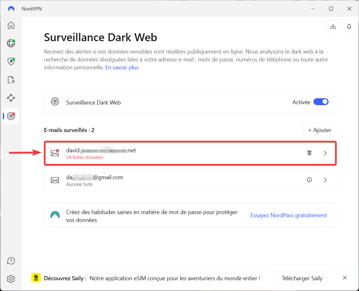This screenshot has width=359, height=291.
Task: Open the En savoir plus link
Action: click(x=122, y=67)
